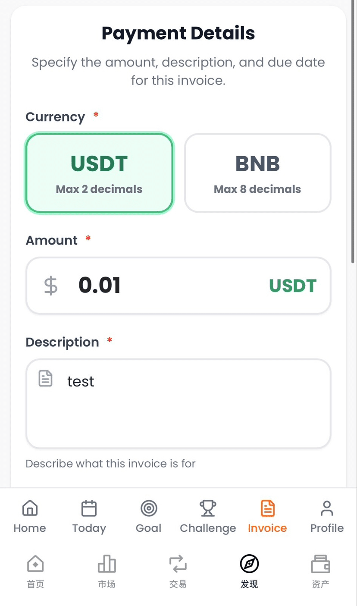Select BNB as the currency
The image size is (357, 606).
click(257, 173)
